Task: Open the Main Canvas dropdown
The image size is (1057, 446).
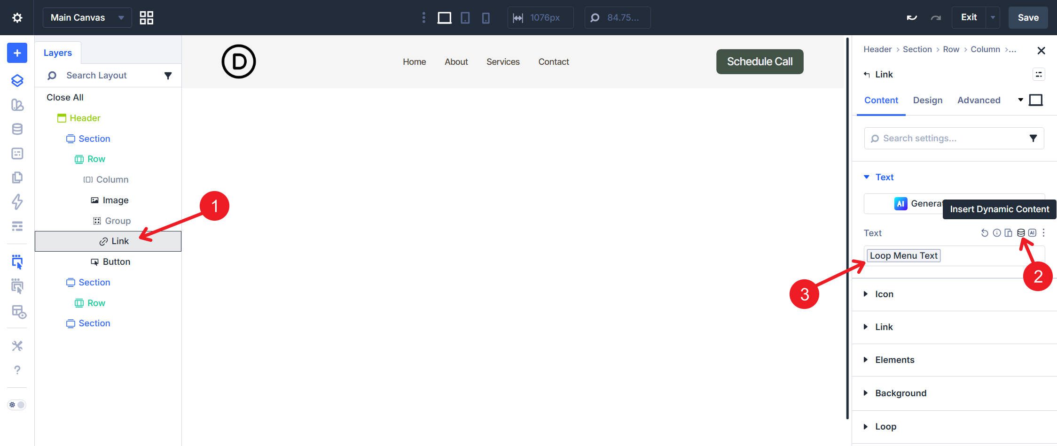Action: point(87,17)
